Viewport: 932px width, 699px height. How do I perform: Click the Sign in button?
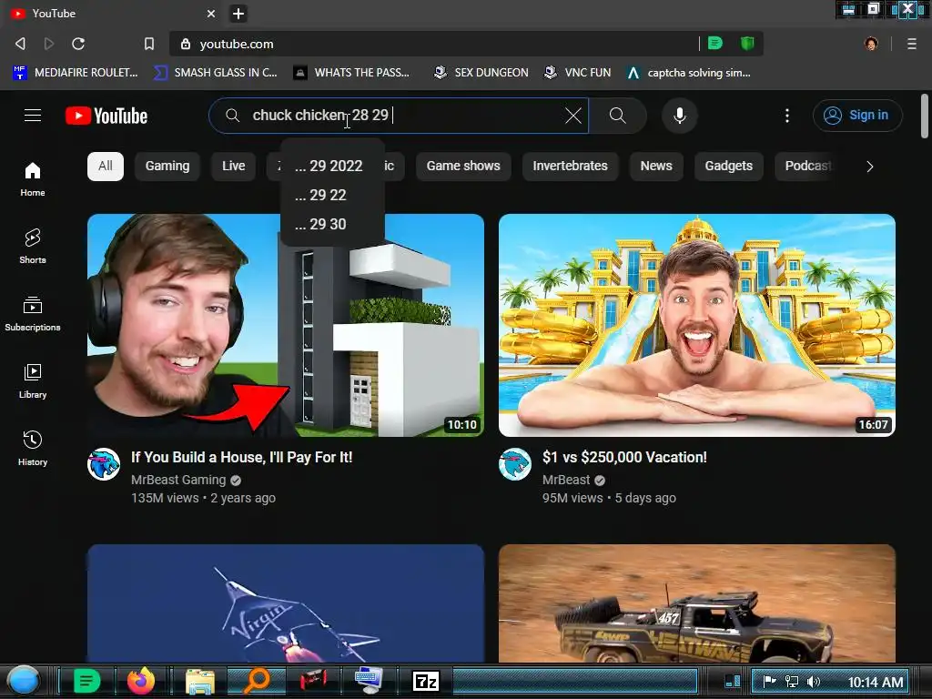(857, 116)
